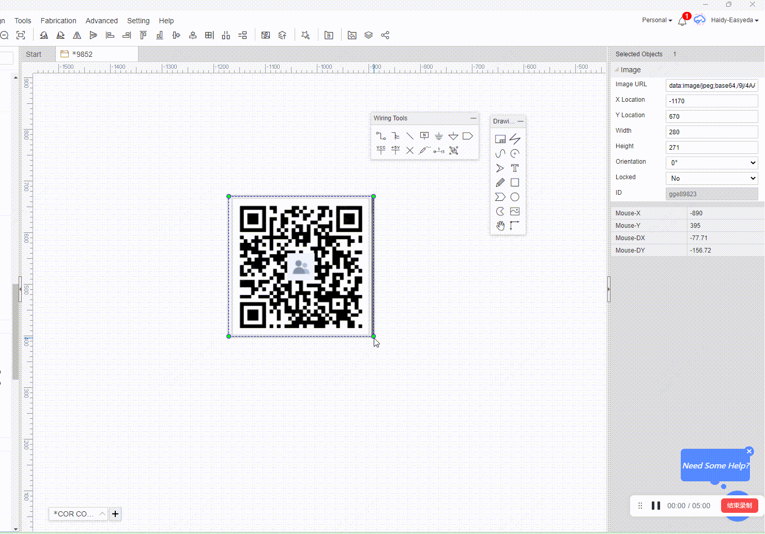The width and height of the screenshot is (765, 534).
Task: Select the Net Label tool
Action: click(424, 136)
